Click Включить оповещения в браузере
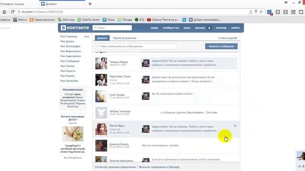Screen dimensions: 305x171 click(159, 167)
